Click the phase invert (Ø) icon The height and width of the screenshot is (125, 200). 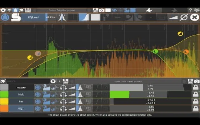point(184,17)
